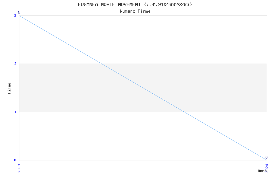Click the chart title EUGANEA MOVIE MOVEMENT
Viewport: 270px width, 174px height.
[x=135, y=4]
